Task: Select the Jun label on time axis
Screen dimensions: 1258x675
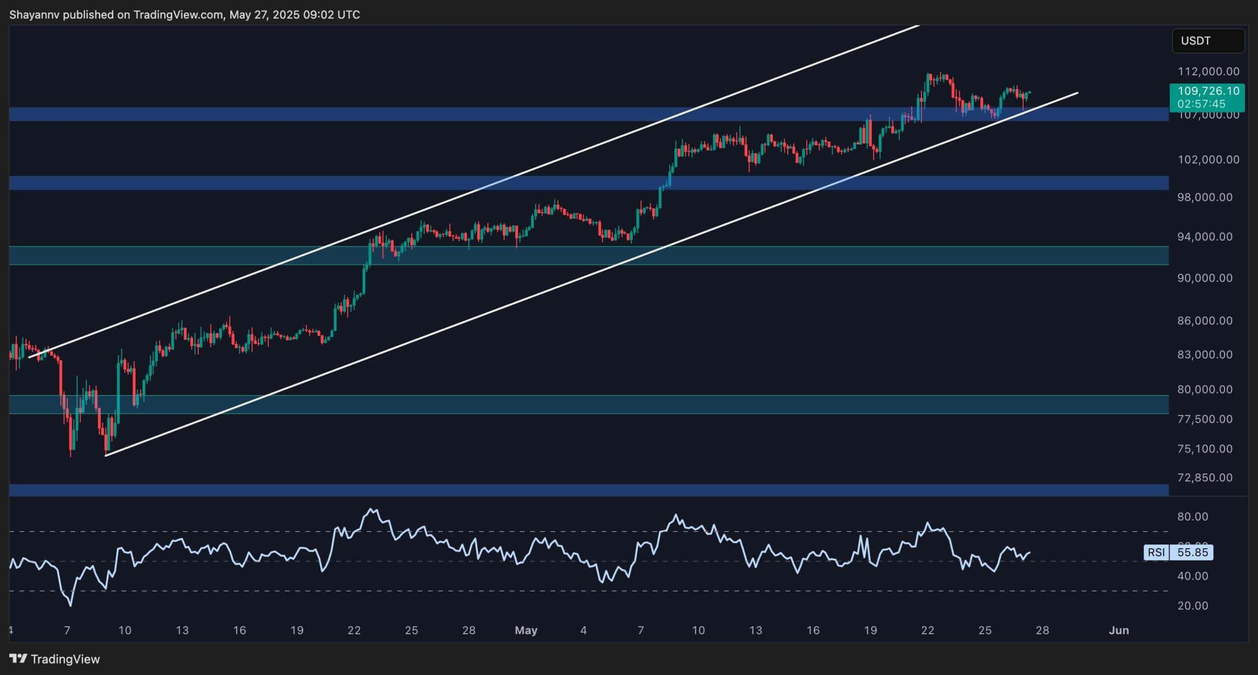Action: coord(1118,630)
